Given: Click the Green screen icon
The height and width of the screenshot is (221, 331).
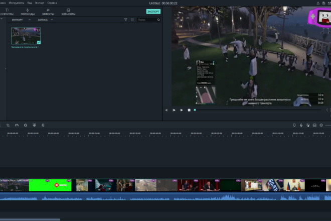Looking at the screenshot, I should pyautogui.click(x=35, y=125).
